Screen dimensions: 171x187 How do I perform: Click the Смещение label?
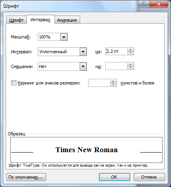coord(22,66)
